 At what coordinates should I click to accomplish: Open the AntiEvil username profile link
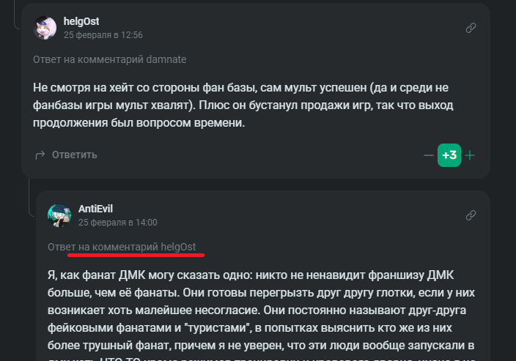tap(95, 209)
